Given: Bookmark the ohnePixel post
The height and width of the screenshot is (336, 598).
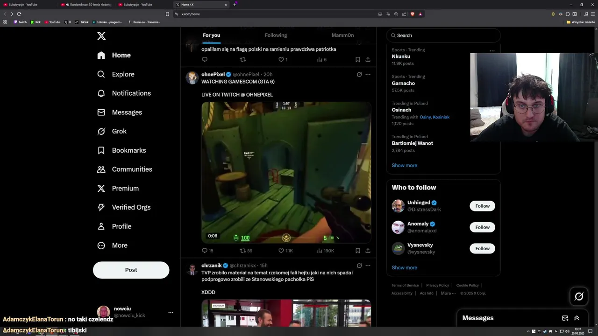Looking at the screenshot, I should point(358,251).
